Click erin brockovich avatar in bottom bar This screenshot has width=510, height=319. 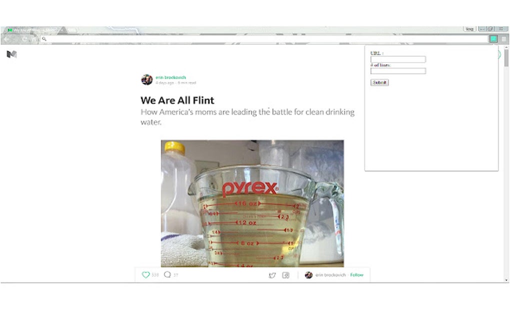click(308, 275)
